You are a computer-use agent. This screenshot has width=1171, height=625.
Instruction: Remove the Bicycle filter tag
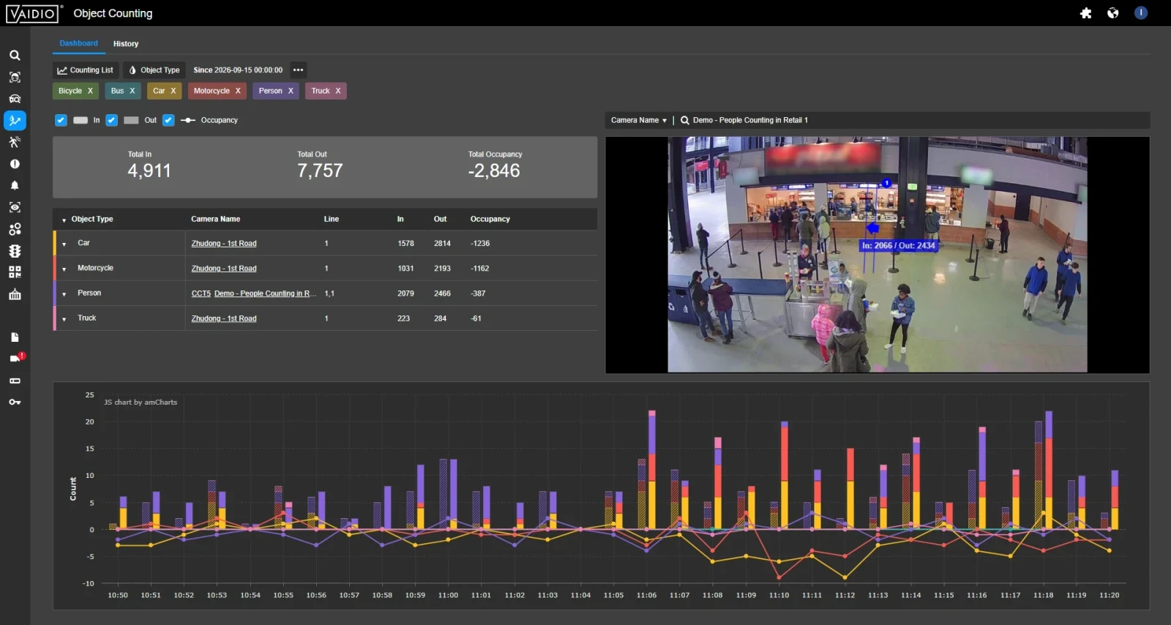pyautogui.click(x=90, y=91)
